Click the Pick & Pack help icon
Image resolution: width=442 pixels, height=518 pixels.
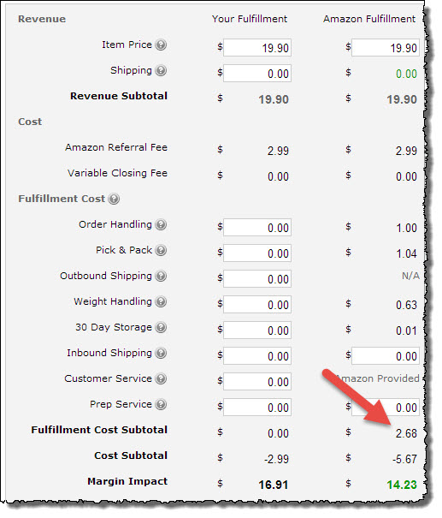coord(161,250)
